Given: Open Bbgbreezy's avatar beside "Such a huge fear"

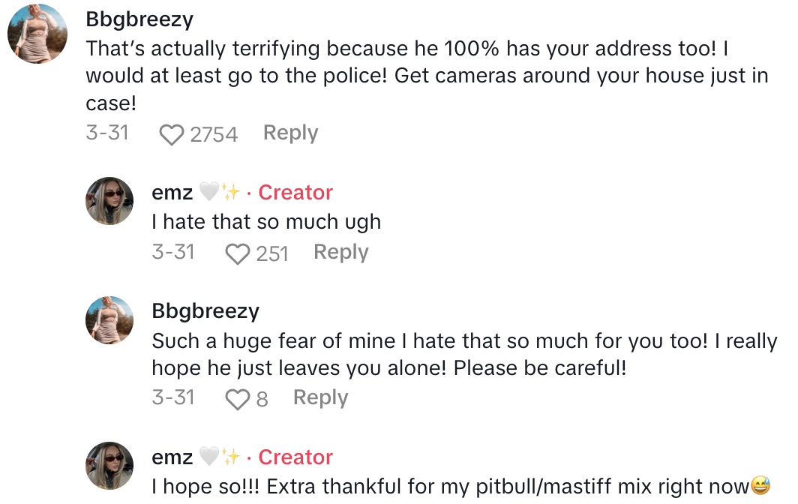Looking at the screenshot, I should tap(110, 320).
